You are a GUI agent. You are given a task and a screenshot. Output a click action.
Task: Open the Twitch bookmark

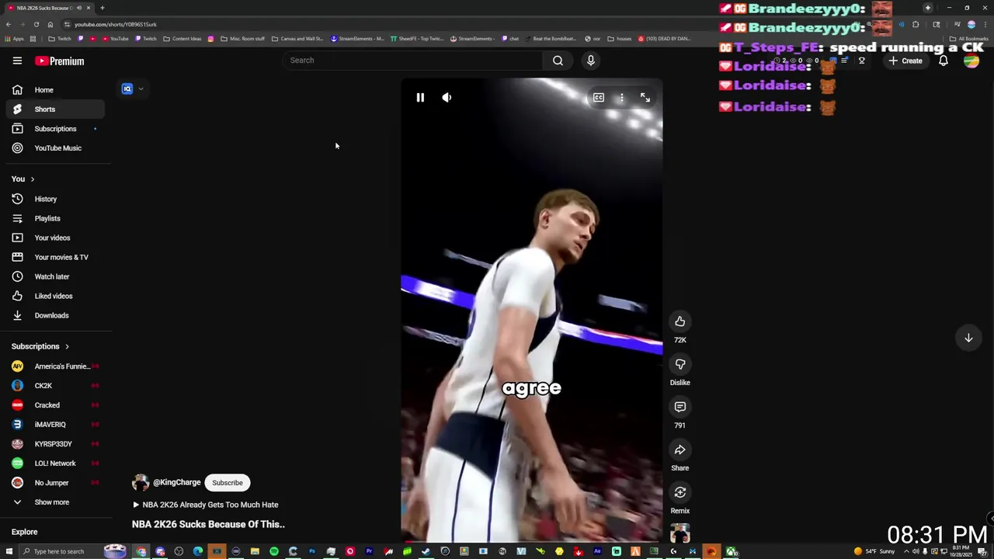[x=144, y=39]
